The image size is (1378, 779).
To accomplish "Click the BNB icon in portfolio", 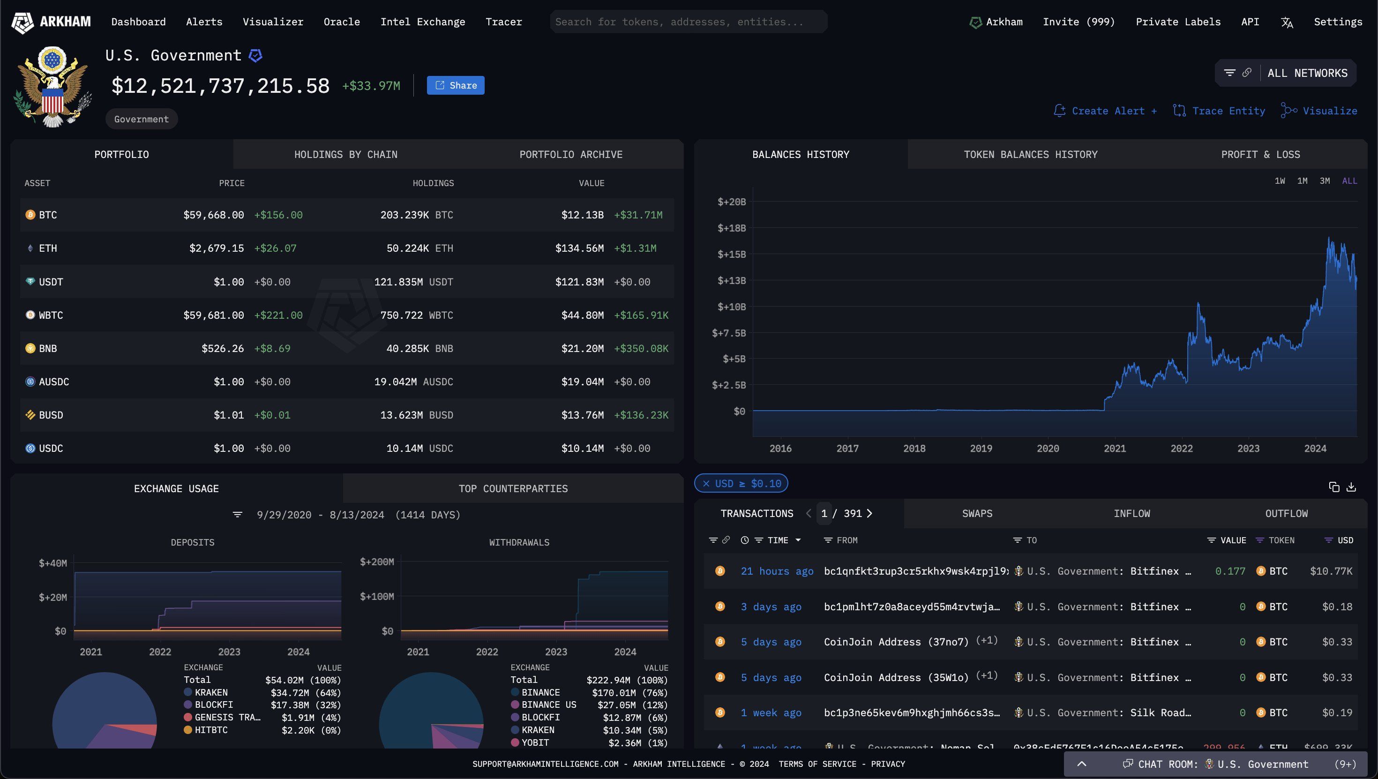I will click(30, 348).
